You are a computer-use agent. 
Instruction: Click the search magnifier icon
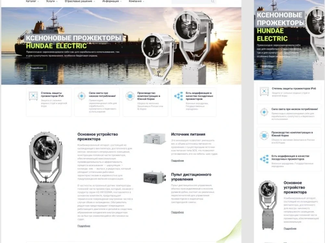coord(213,1)
